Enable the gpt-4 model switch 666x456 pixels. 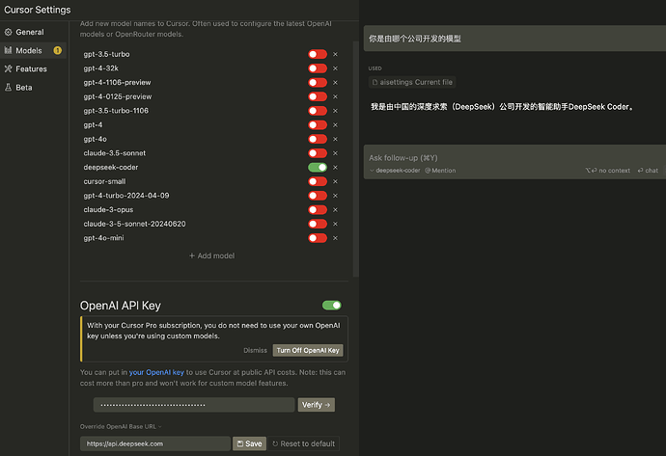318,124
